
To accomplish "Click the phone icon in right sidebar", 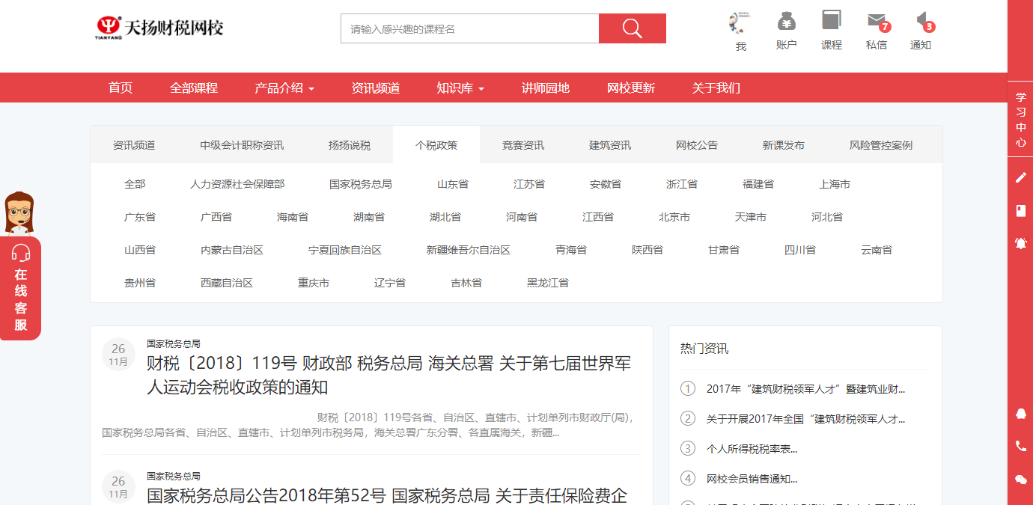I will click(x=1020, y=446).
